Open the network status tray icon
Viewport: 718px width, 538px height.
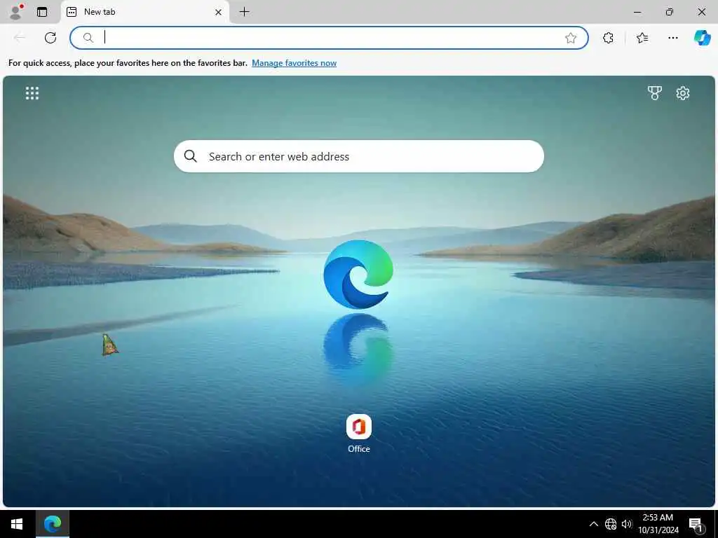tap(611, 524)
